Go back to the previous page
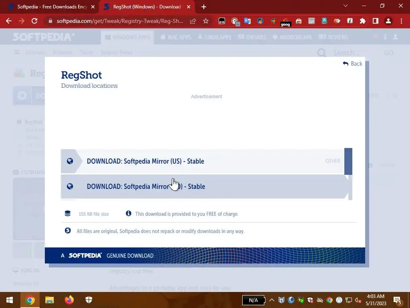Screen dimensions: 410x308 [9, 21]
